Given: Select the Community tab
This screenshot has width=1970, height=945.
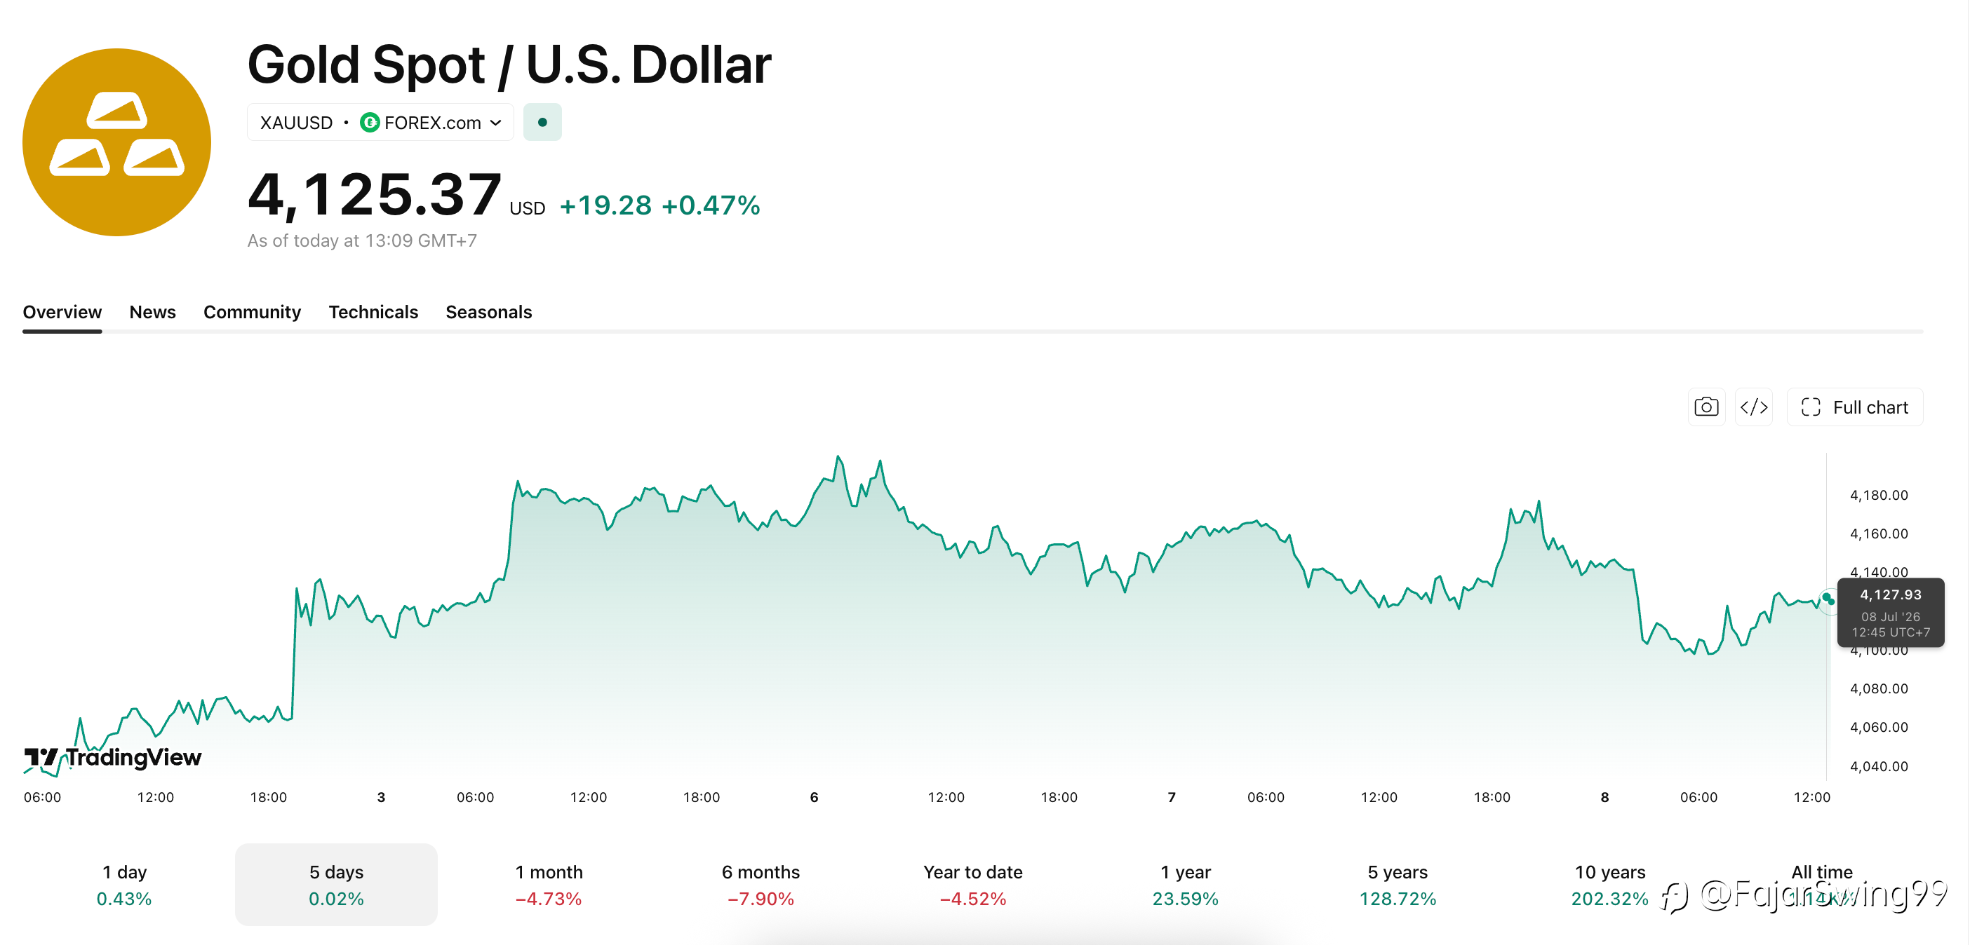Looking at the screenshot, I should tap(252, 312).
